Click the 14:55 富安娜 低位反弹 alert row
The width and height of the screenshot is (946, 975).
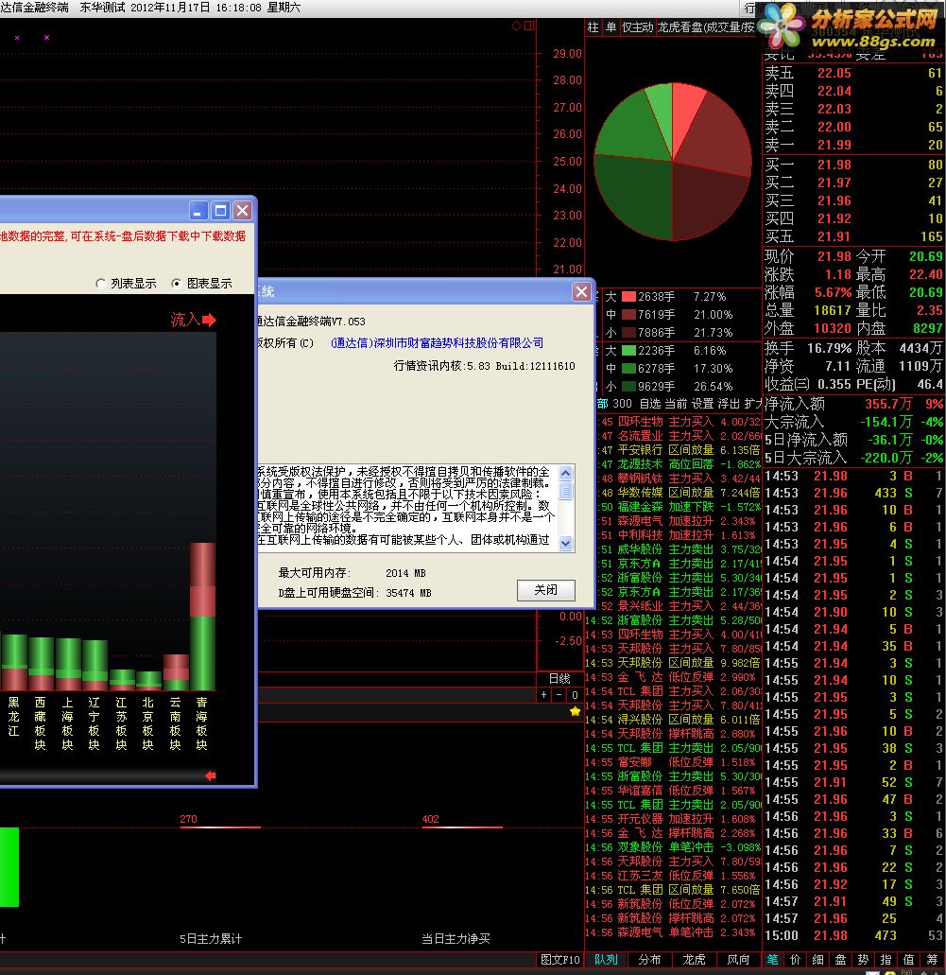[673, 762]
